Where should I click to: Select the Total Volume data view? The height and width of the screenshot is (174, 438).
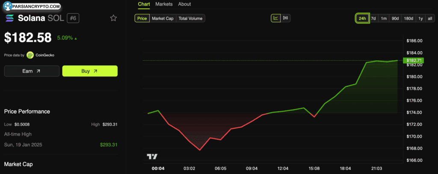click(190, 18)
